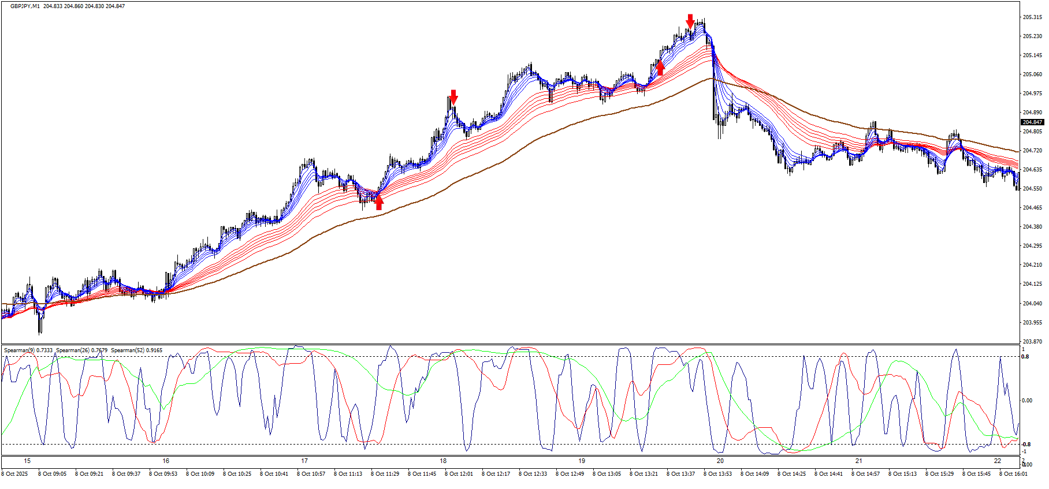
Task: Click hour marker 17 in bottom panel
Action: coord(304,461)
